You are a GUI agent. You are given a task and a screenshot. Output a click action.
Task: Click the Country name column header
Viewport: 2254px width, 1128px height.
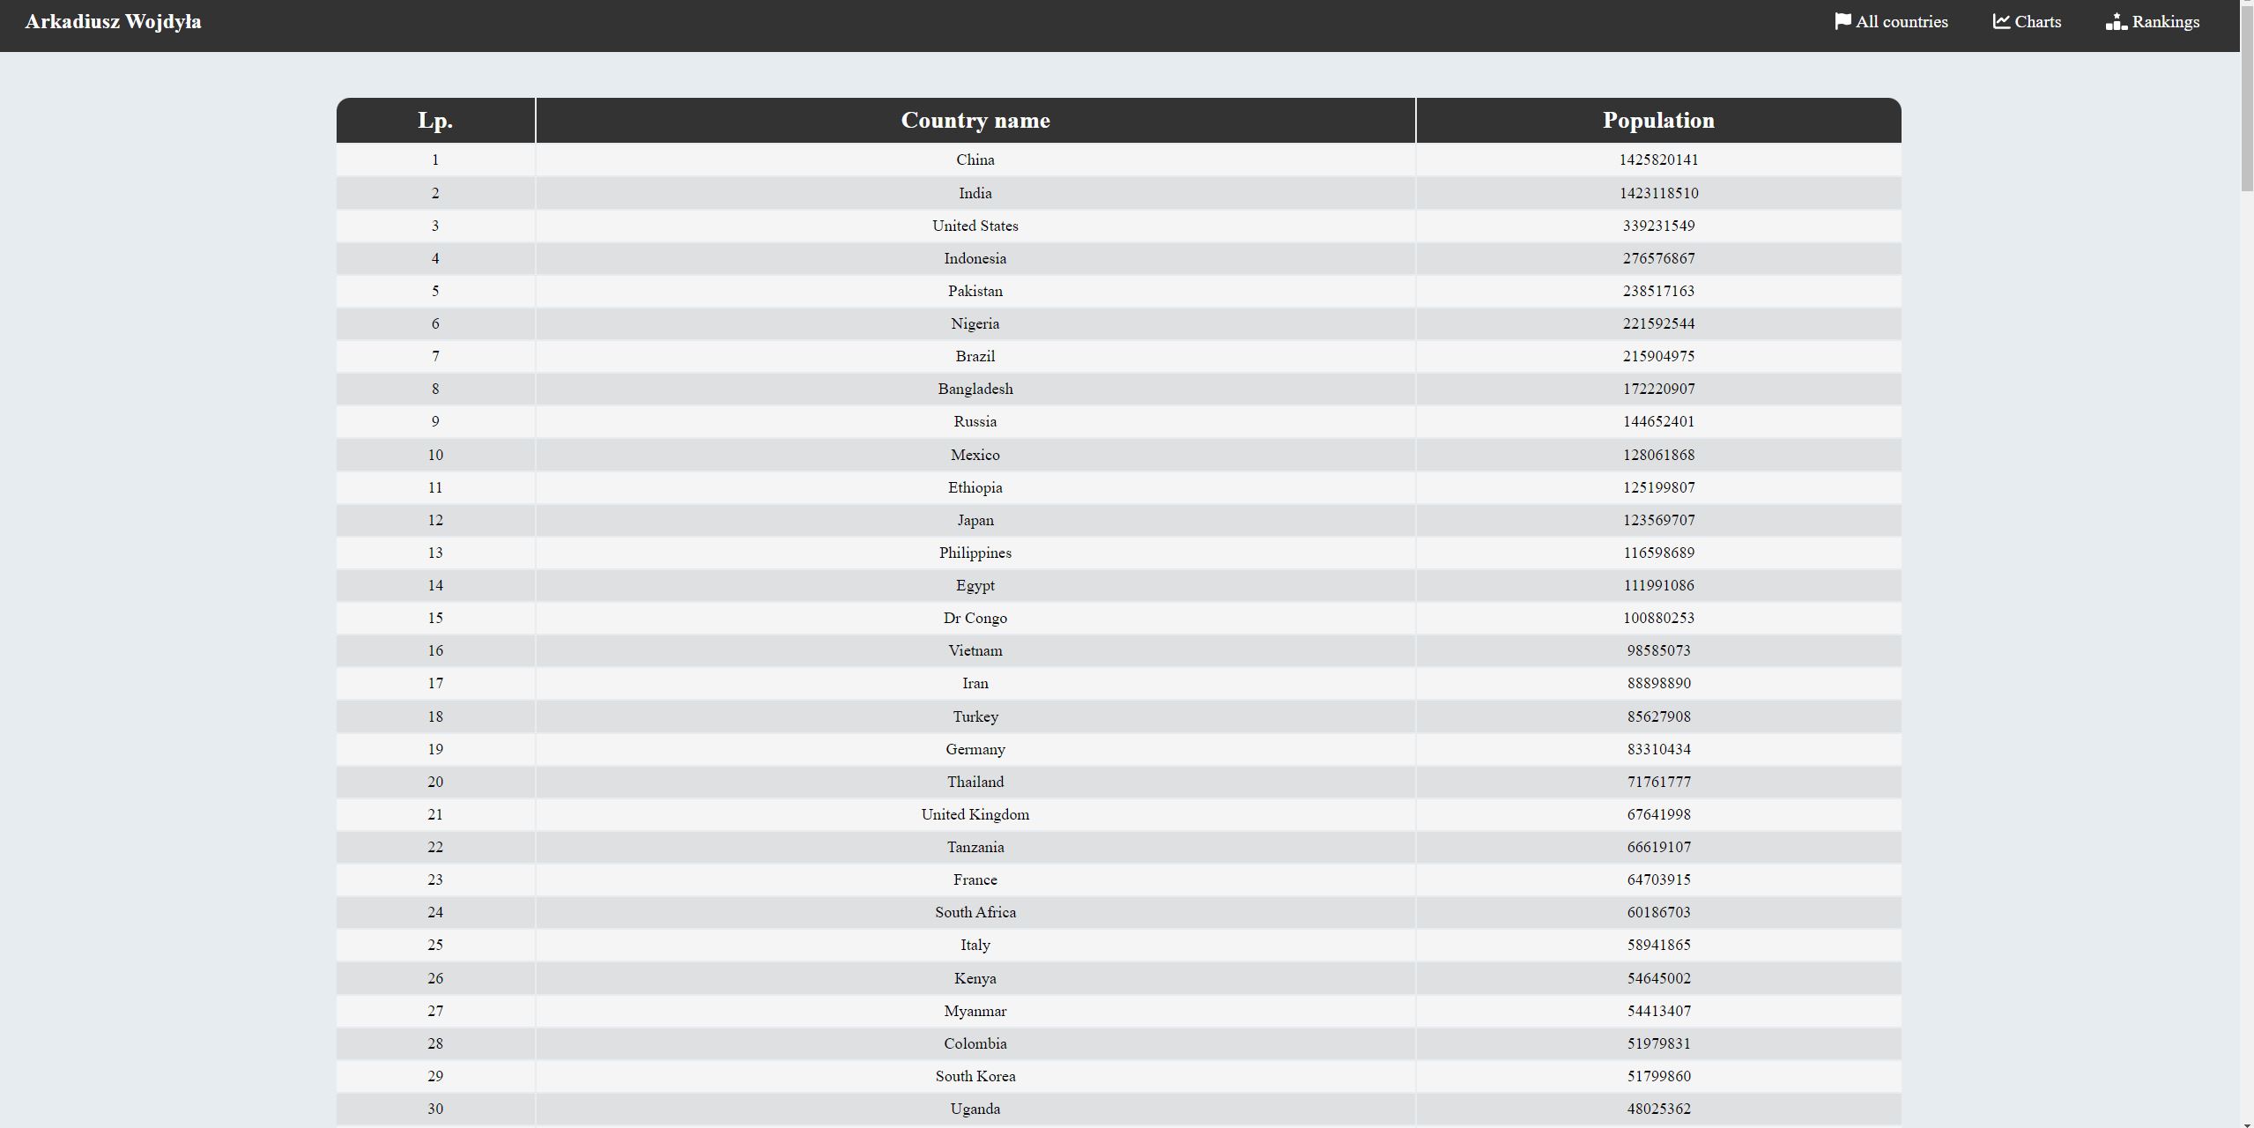[x=975, y=121]
